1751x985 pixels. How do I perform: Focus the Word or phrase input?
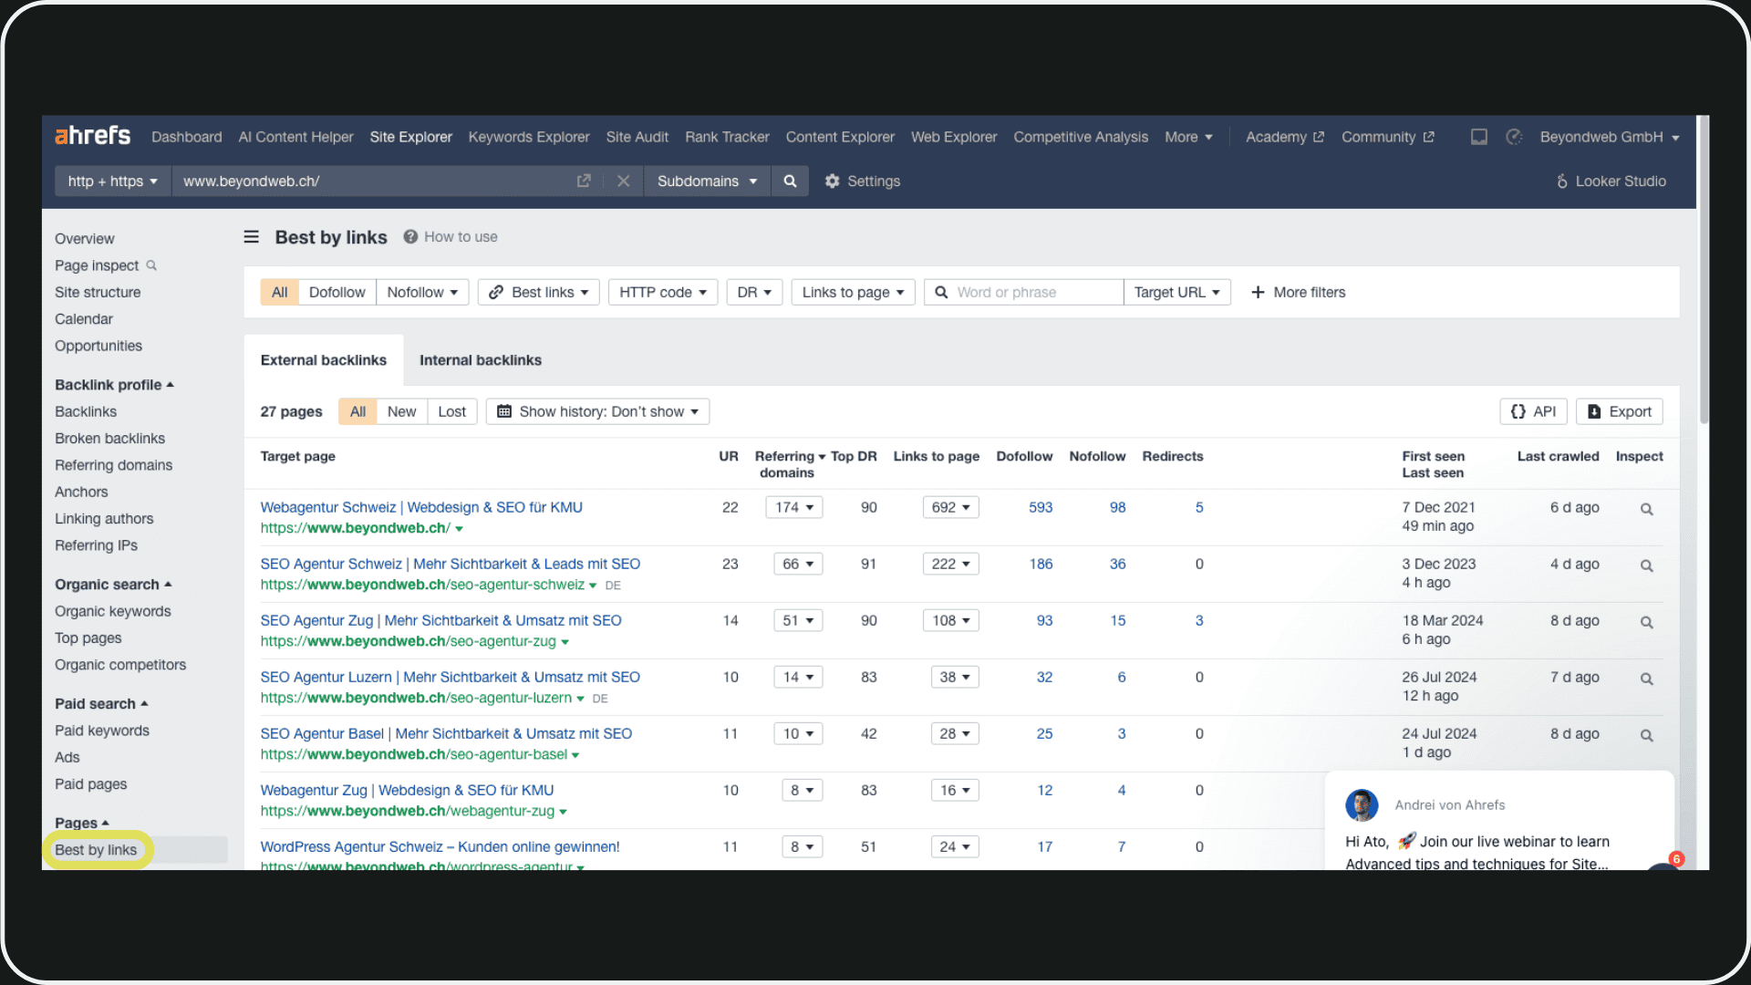[1023, 292]
